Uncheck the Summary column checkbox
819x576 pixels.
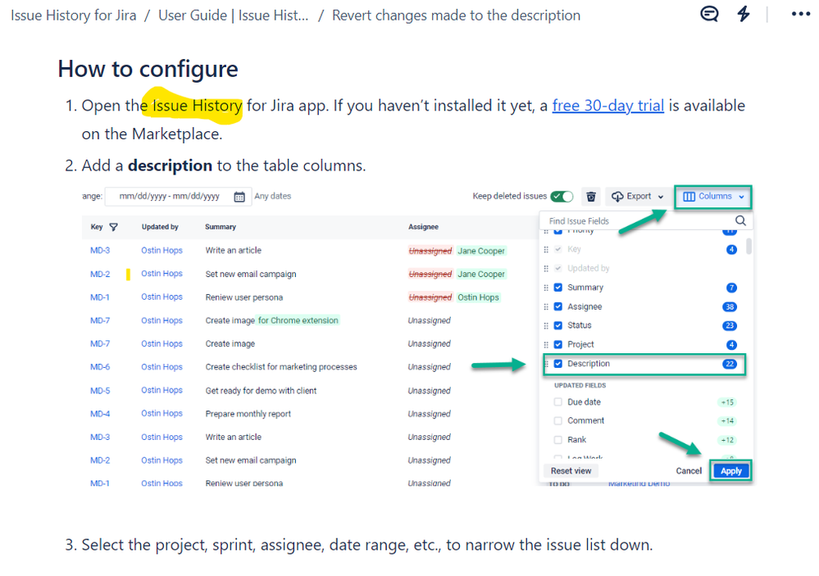(557, 288)
